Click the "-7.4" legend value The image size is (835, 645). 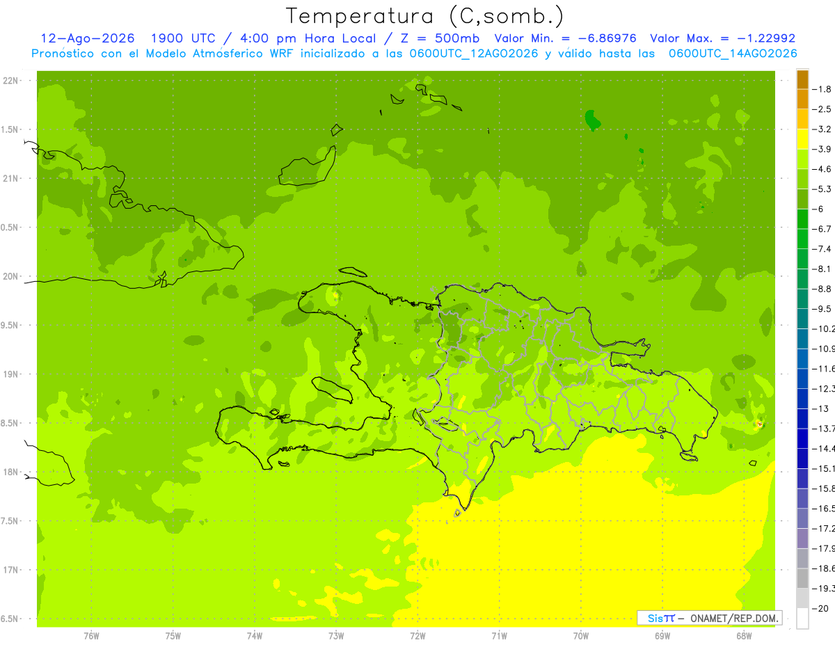[x=822, y=249]
